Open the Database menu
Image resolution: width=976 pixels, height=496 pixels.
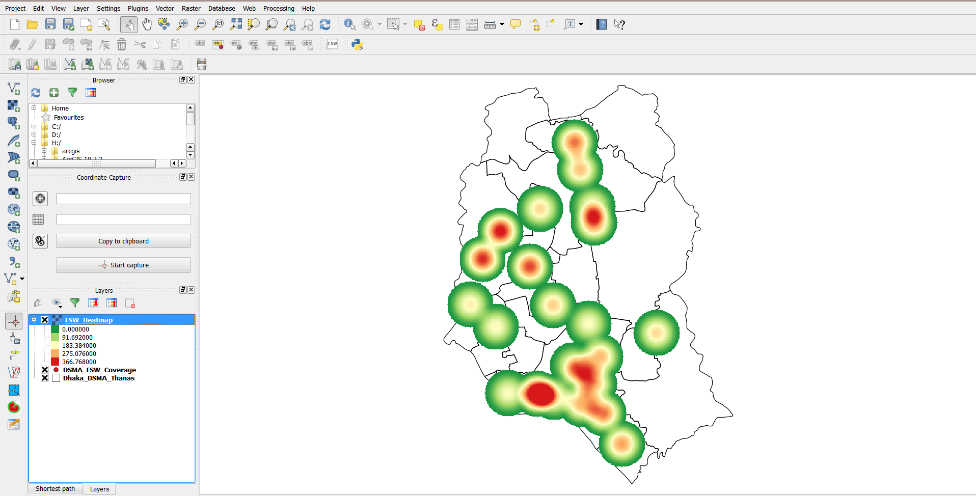[222, 8]
